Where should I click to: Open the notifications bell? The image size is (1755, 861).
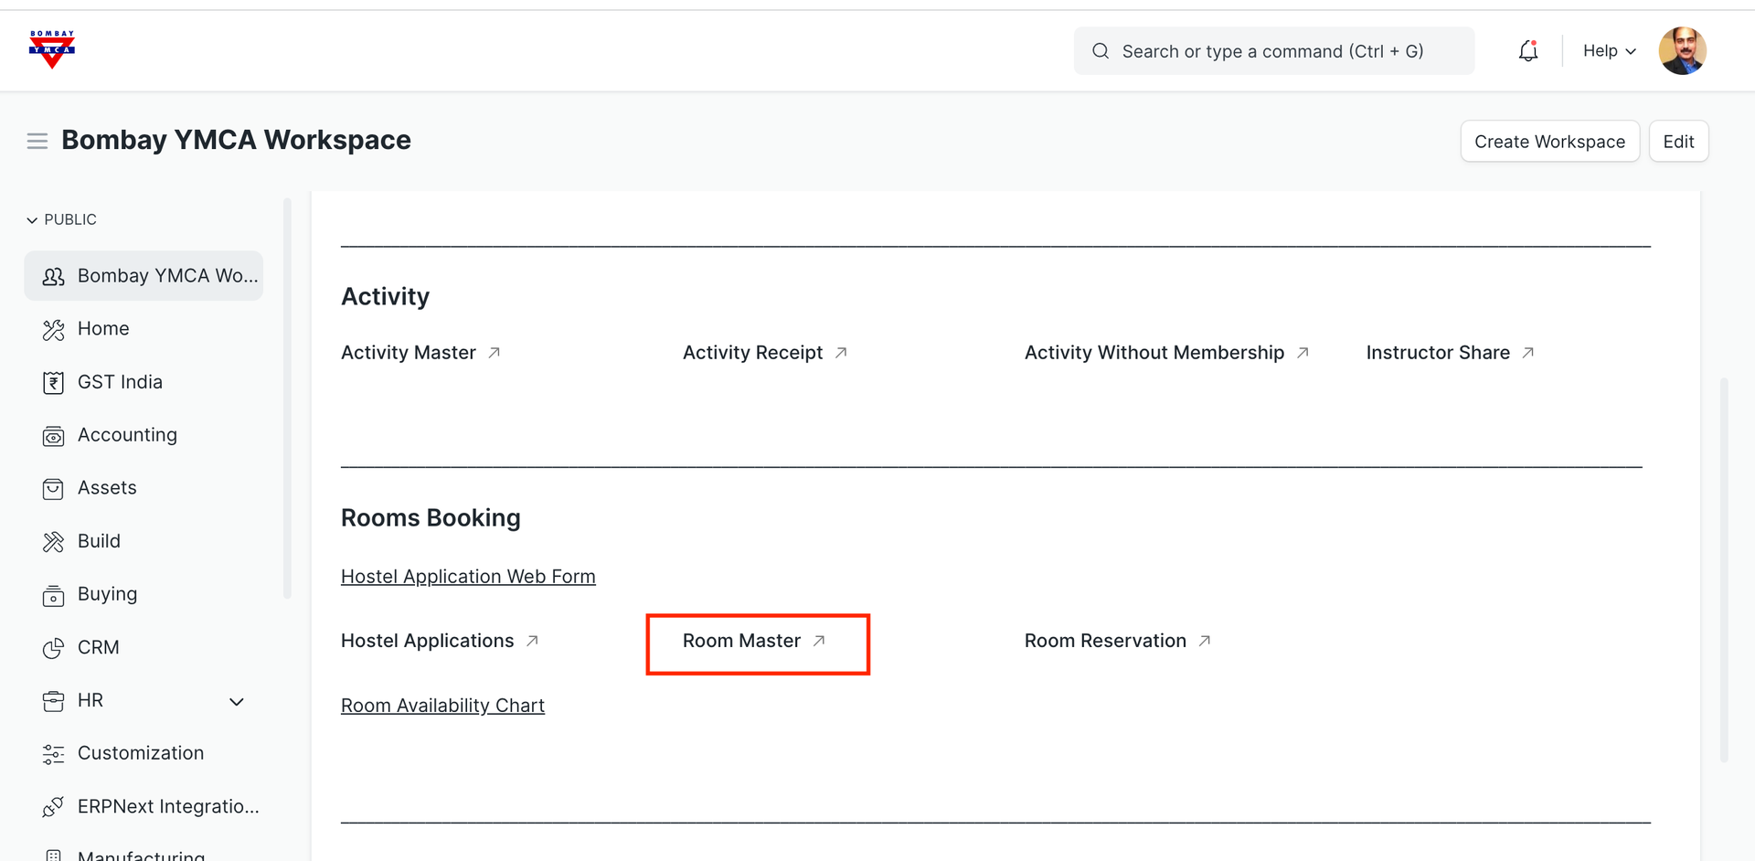click(1527, 51)
